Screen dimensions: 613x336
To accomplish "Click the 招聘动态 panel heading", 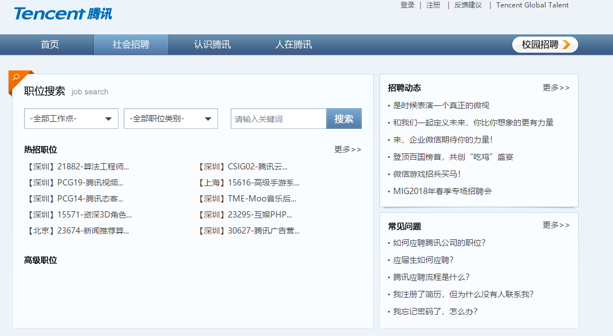I will click(x=404, y=88).
